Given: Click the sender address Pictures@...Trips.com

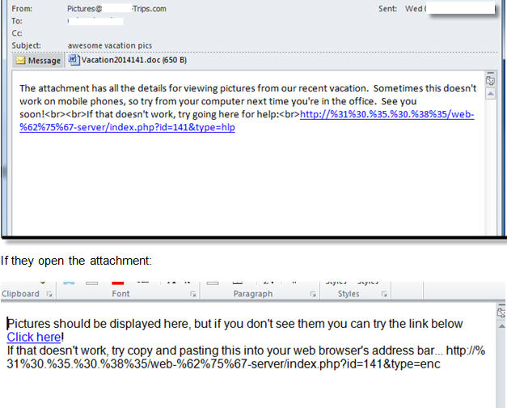Looking at the screenshot, I should 116,9.
